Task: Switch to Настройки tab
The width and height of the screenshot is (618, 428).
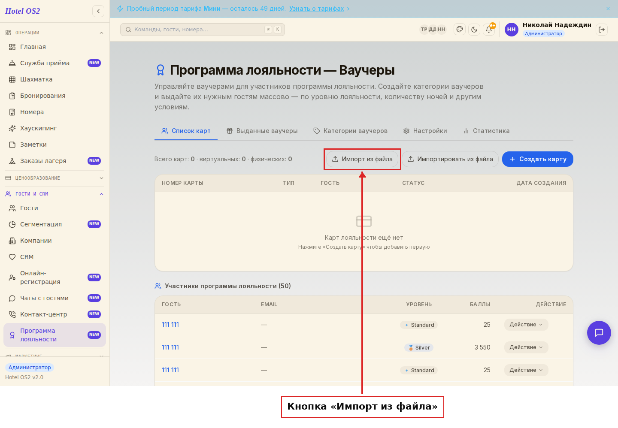Action: tap(425, 131)
